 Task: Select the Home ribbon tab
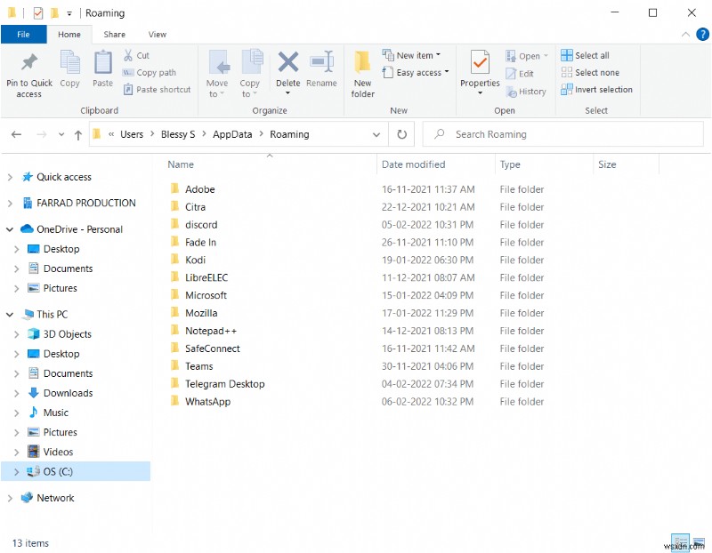click(x=69, y=35)
